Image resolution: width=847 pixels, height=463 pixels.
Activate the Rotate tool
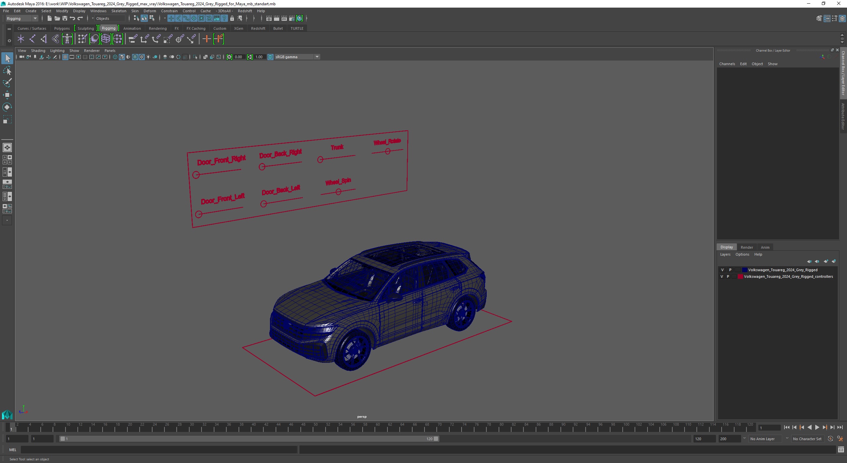pos(7,107)
